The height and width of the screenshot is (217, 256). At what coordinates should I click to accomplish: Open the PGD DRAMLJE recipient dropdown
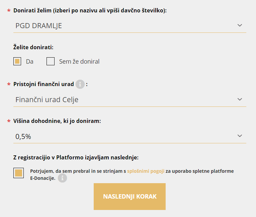[124, 25]
